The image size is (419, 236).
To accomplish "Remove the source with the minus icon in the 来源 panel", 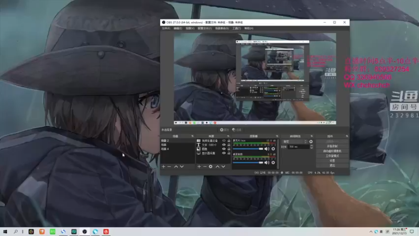I will 205,167.
